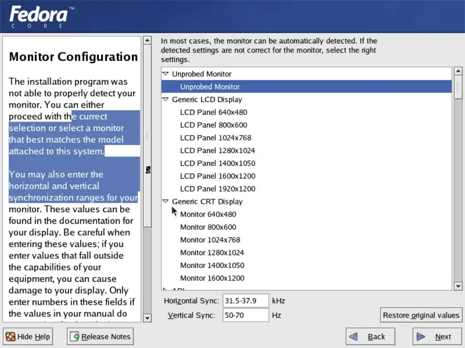Click help panel scrollbar up arrow
This screenshot has width=465, height=348.
(148, 40)
